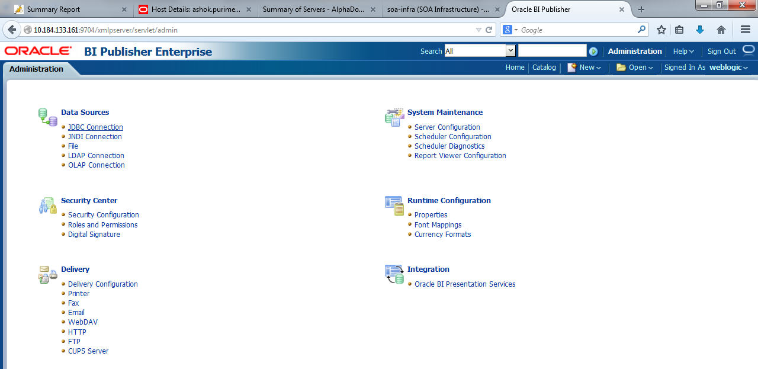The image size is (758, 369).
Task: Open JNDI Connection
Action: click(95, 137)
